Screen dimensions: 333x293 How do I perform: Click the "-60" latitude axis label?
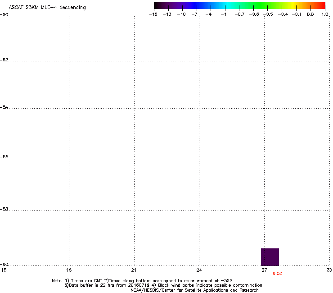coord(4,265)
